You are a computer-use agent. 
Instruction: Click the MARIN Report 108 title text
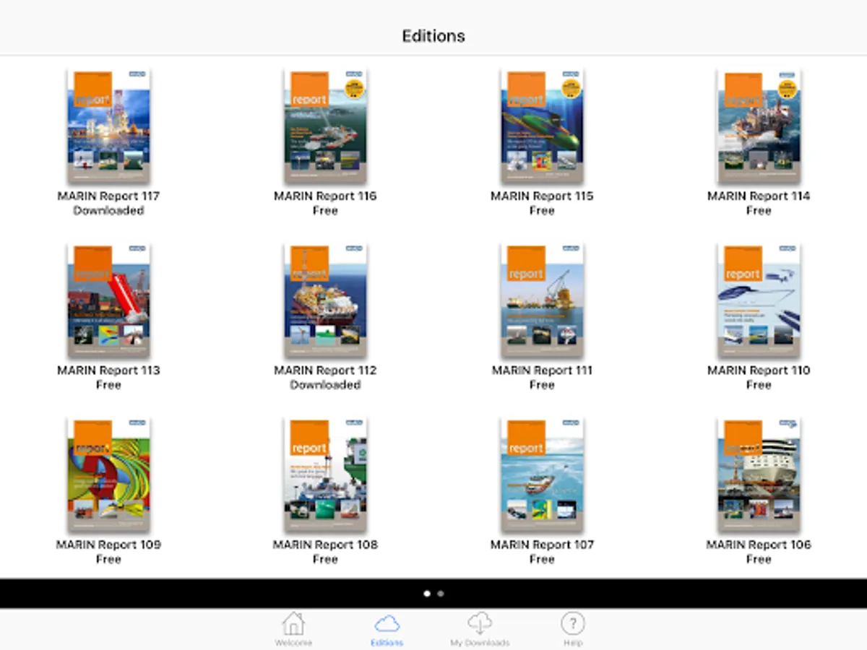[x=325, y=545]
